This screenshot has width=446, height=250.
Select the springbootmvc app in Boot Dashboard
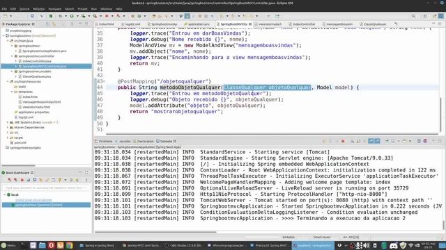pos(46,205)
